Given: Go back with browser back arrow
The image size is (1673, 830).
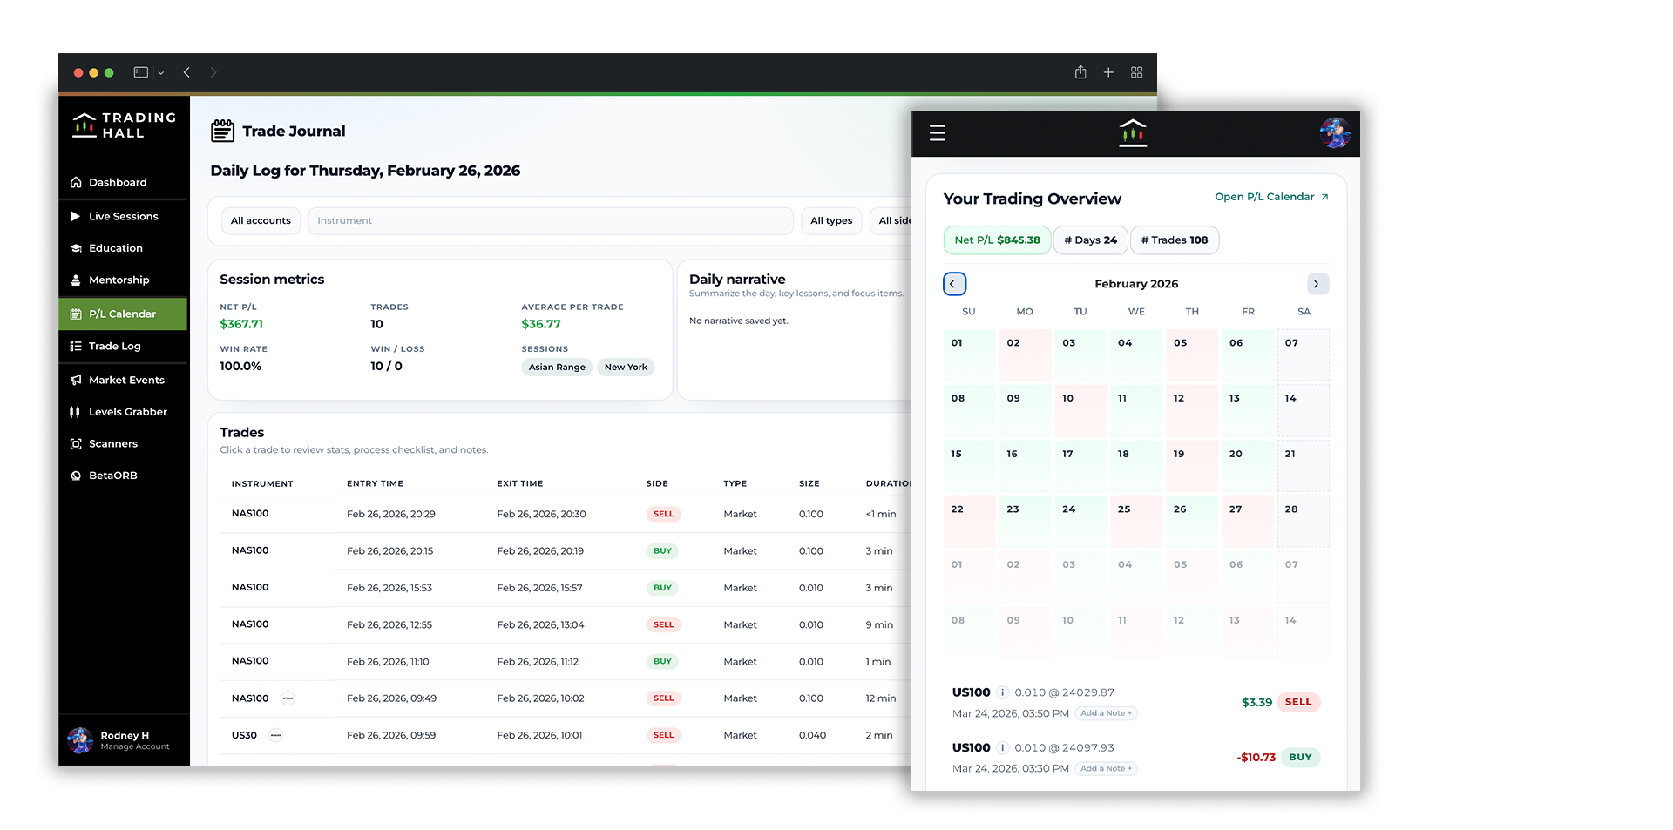Looking at the screenshot, I should point(186,72).
